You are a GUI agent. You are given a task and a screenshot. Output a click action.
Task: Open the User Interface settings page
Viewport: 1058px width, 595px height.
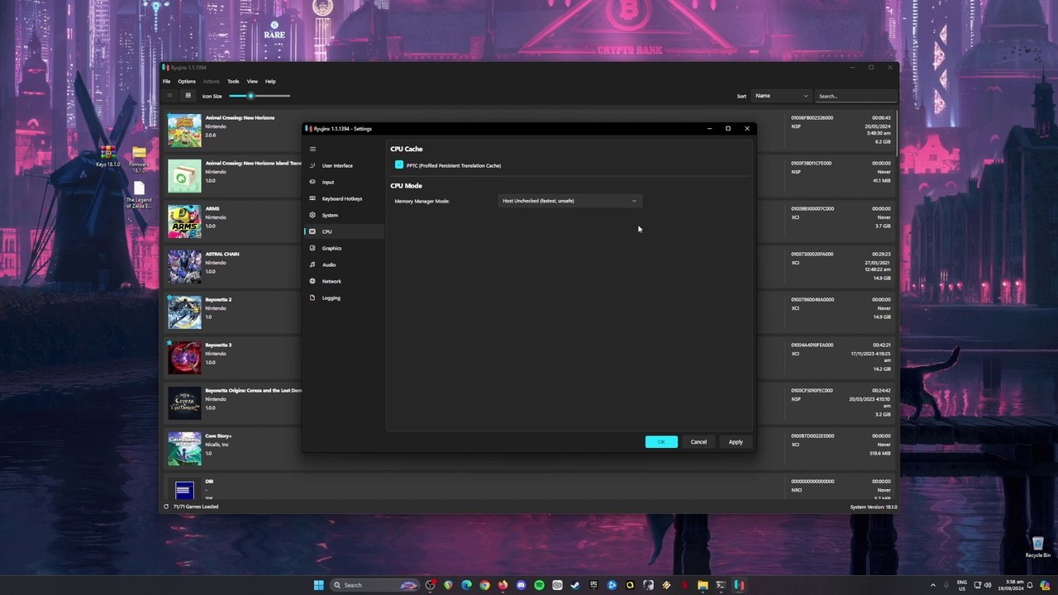click(x=336, y=165)
